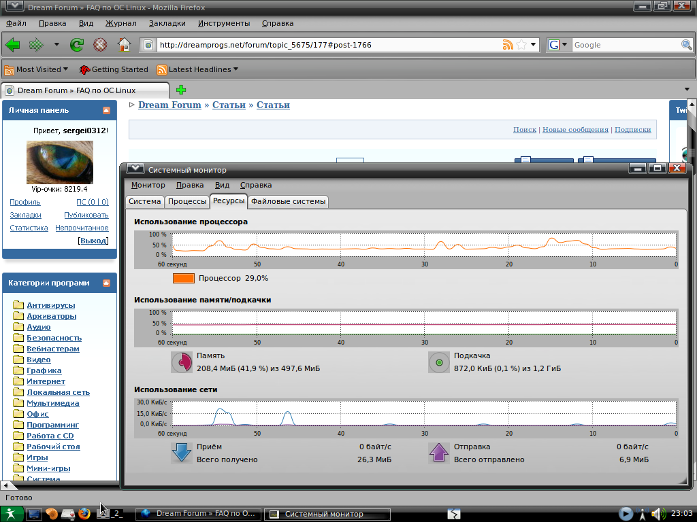Open the Монитор menu in System Monitor
This screenshot has width=697, height=522.
click(x=148, y=185)
